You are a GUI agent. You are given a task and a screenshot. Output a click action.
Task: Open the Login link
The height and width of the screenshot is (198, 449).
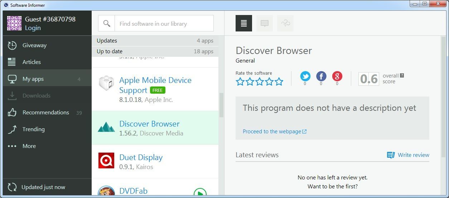[x=33, y=28]
